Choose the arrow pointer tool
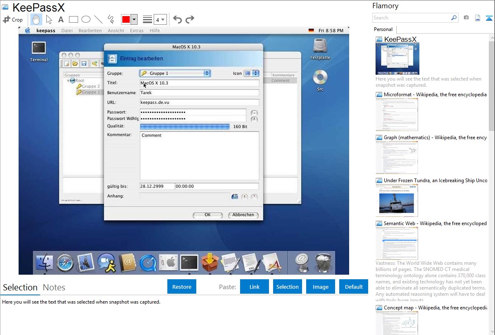 tap(49, 19)
